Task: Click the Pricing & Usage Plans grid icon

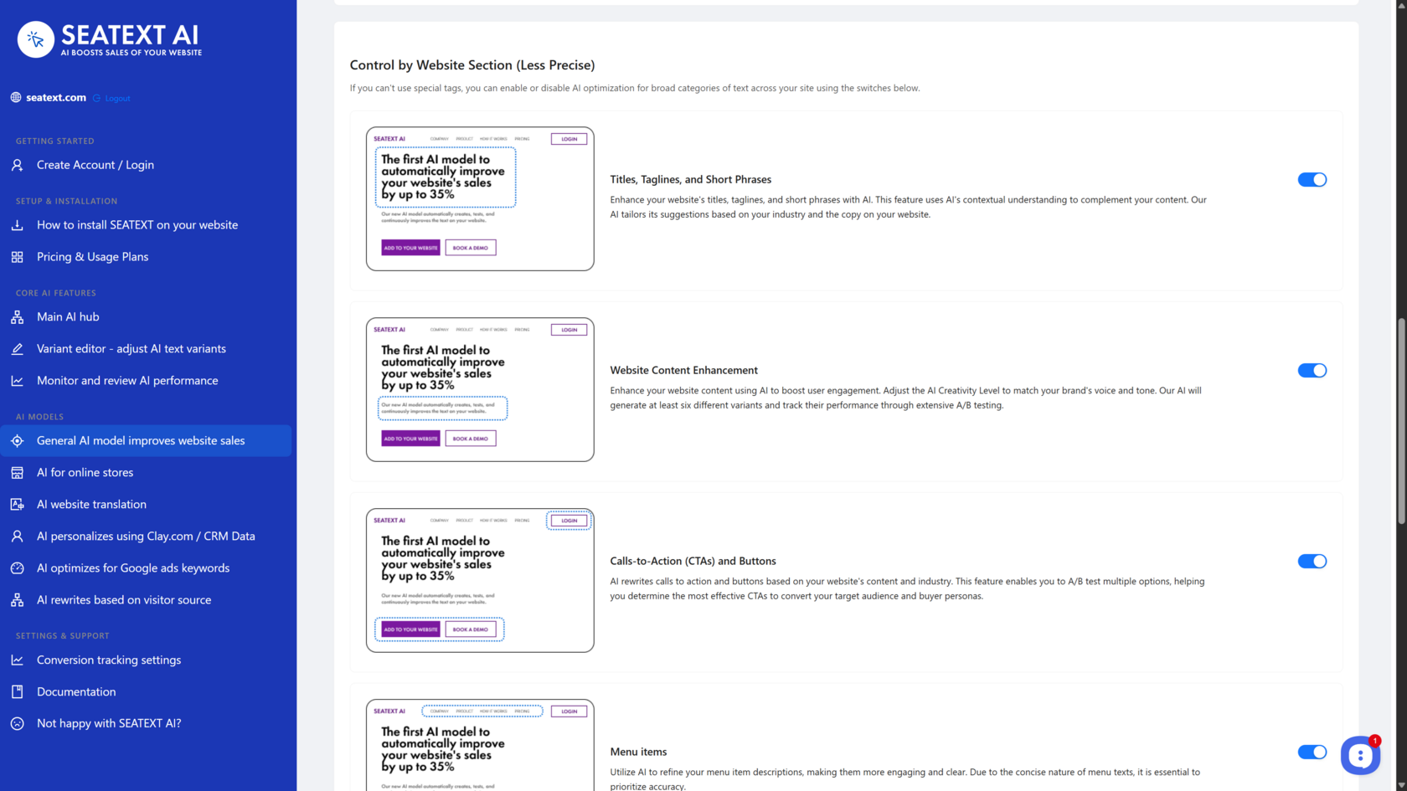Action: 18,257
